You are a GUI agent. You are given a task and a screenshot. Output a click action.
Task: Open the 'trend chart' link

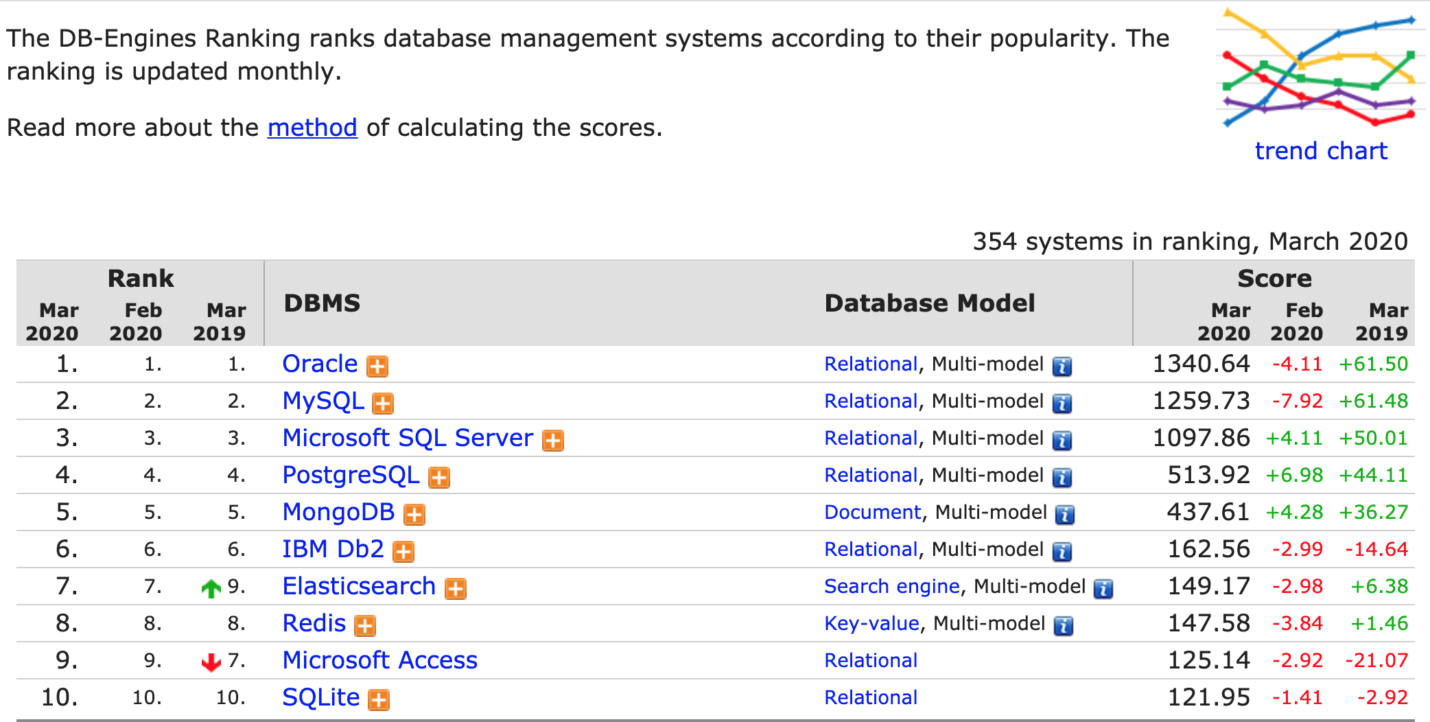(1321, 151)
